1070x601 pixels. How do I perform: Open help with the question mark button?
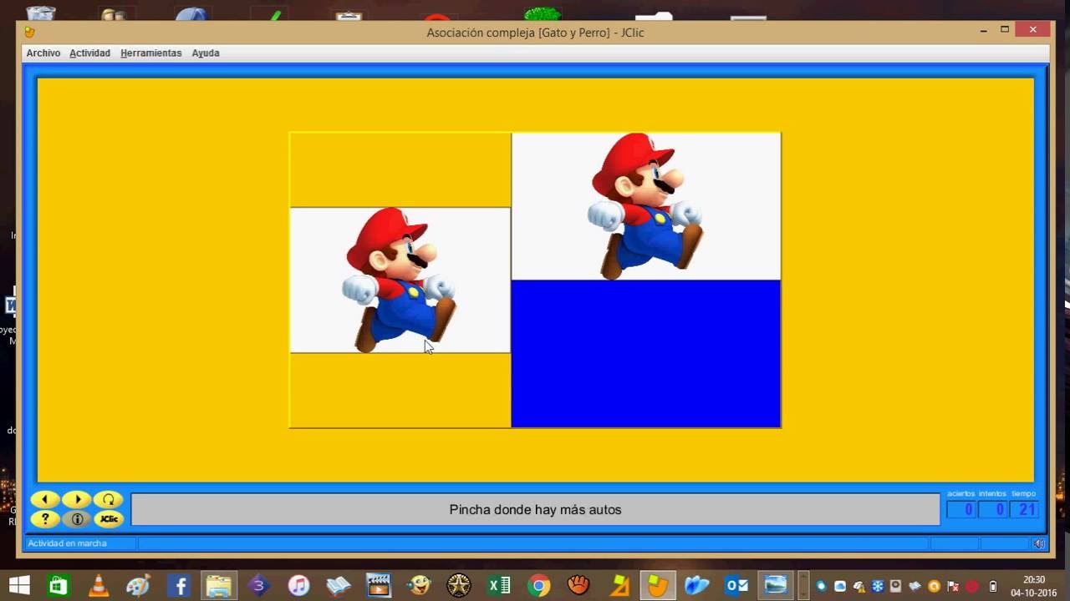click(45, 519)
